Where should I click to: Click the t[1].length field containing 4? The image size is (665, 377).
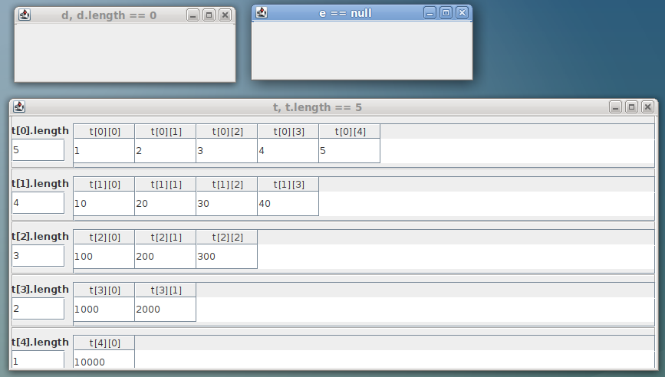[x=38, y=203]
